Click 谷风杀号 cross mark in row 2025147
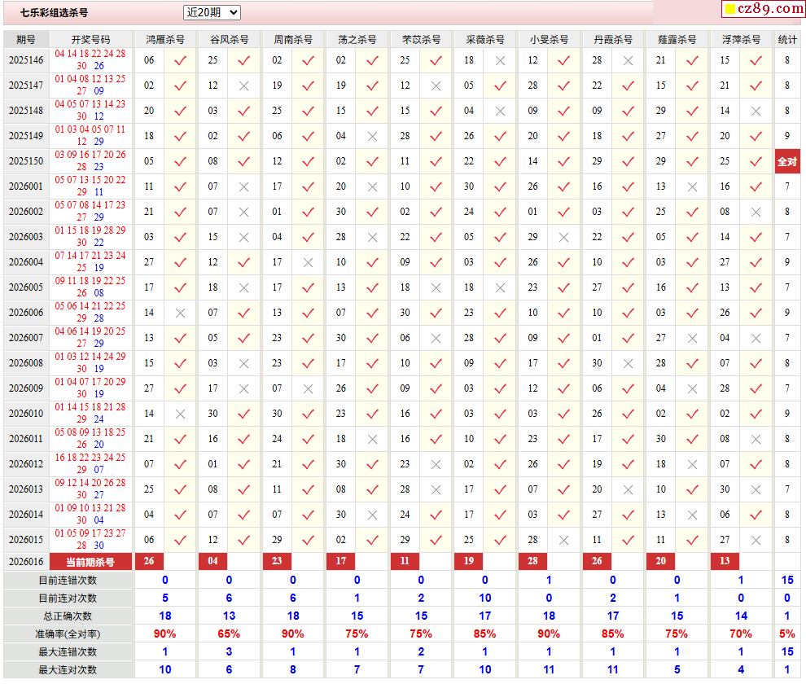This screenshot has height=684, width=806. [244, 85]
